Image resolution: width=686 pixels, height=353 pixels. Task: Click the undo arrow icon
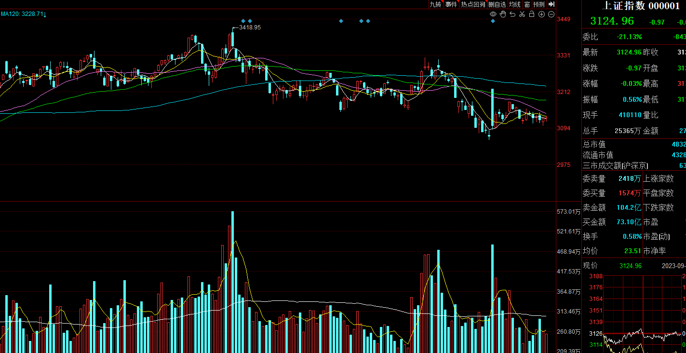click(512, 14)
